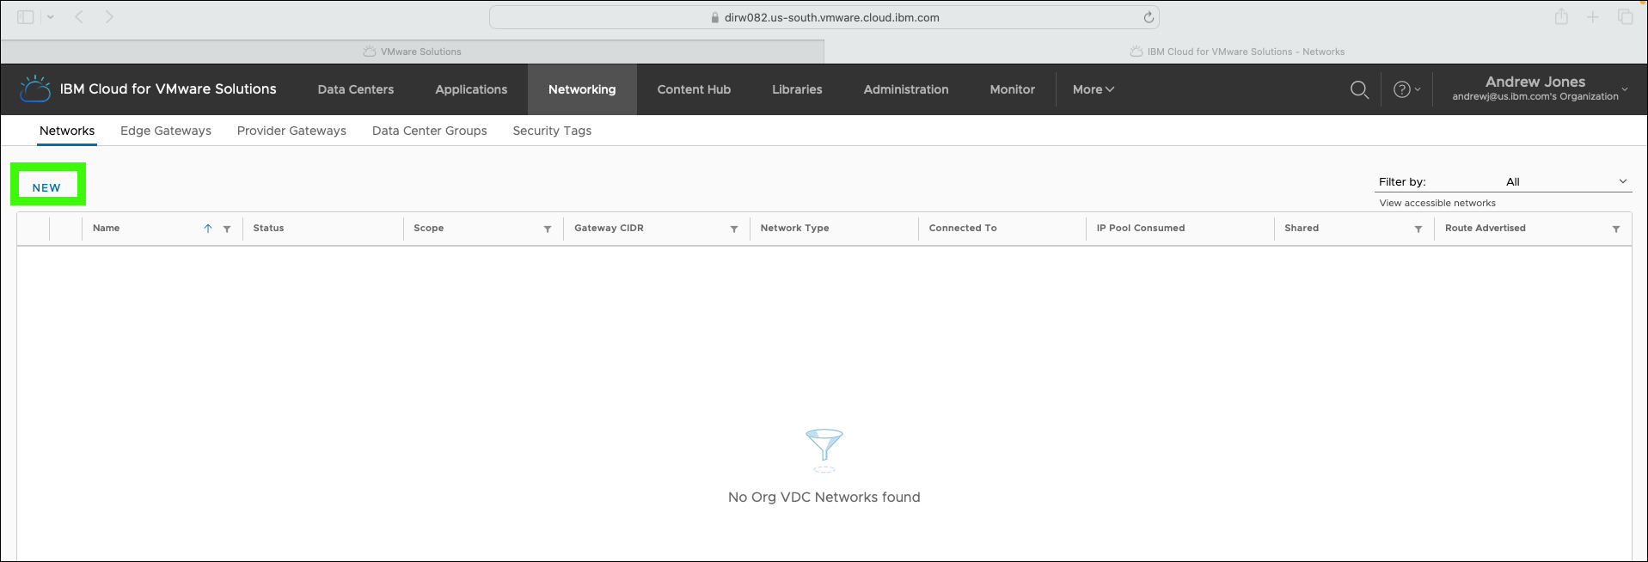The width and height of the screenshot is (1648, 562).
Task: Click the NEW network button
Action: click(x=46, y=187)
